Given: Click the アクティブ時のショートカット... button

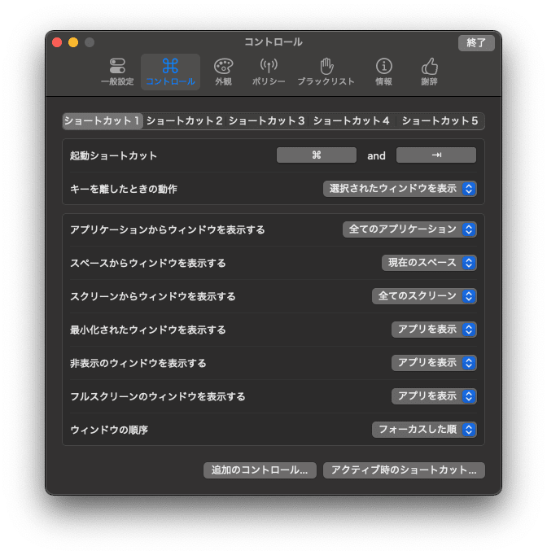Looking at the screenshot, I should (404, 470).
